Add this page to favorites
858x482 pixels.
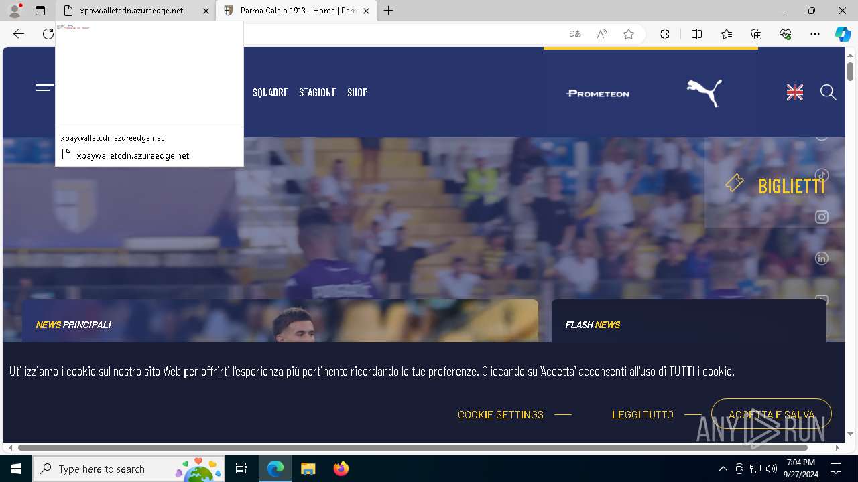(x=629, y=34)
